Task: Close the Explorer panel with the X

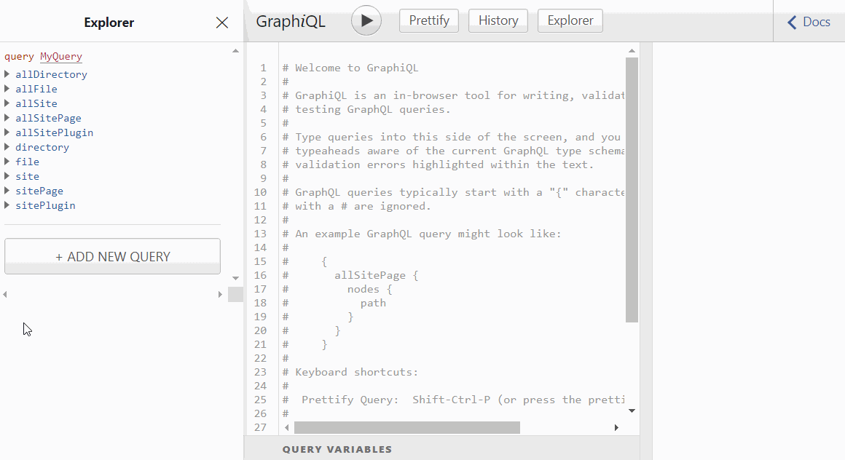Action: (222, 23)
